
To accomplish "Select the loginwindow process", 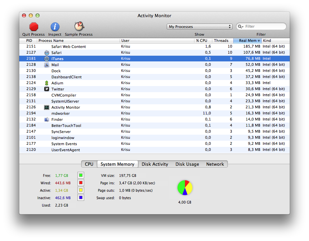I will 154,138.
